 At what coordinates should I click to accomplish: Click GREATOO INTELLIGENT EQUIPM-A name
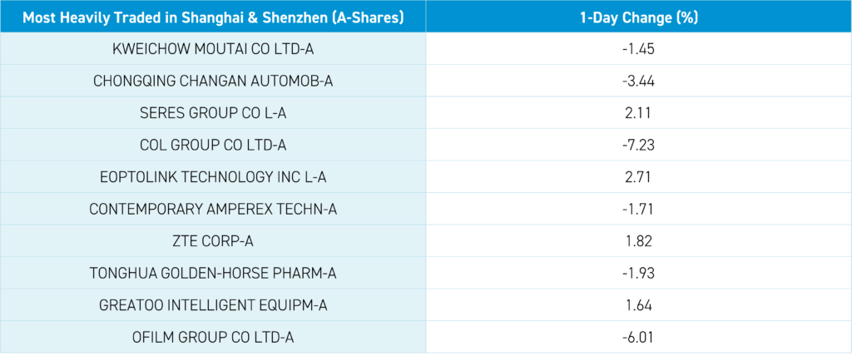point(213,305)
